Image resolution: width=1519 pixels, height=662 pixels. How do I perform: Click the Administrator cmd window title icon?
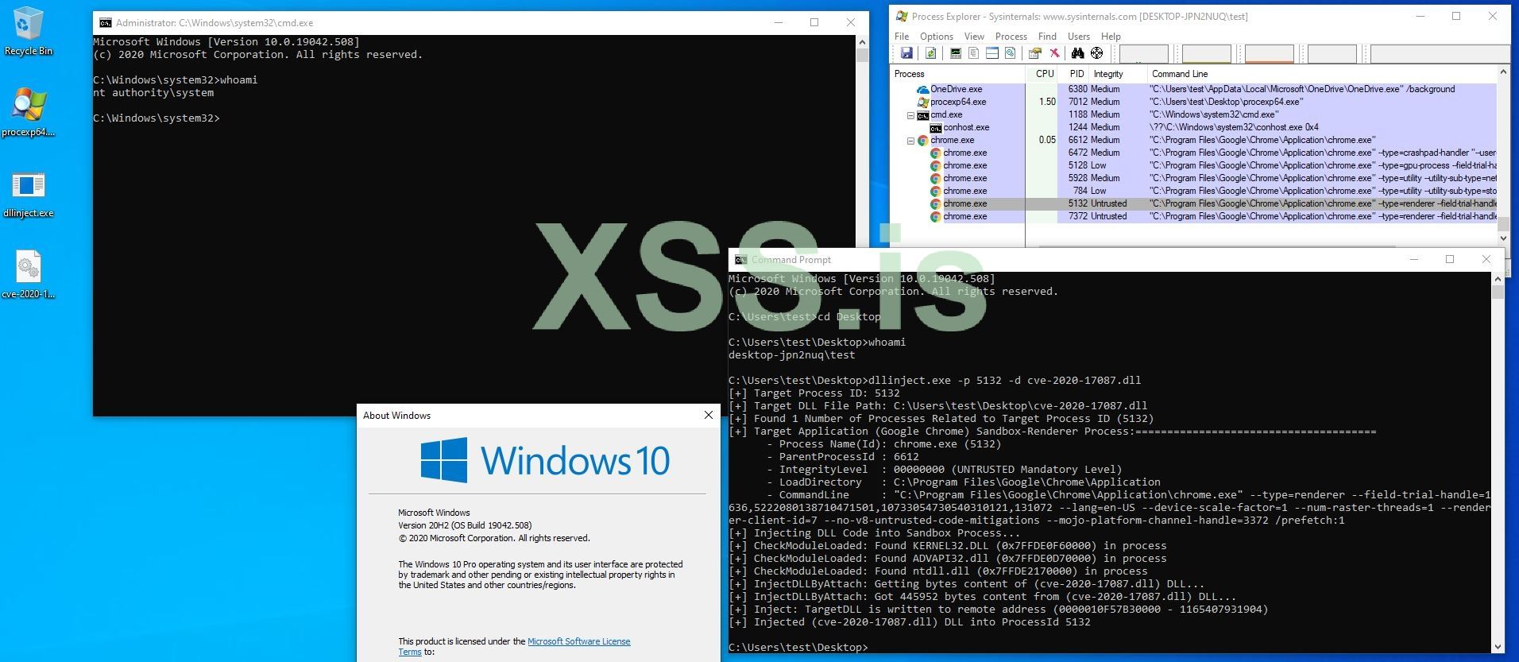pyautogui.click(x=106, y=23)
